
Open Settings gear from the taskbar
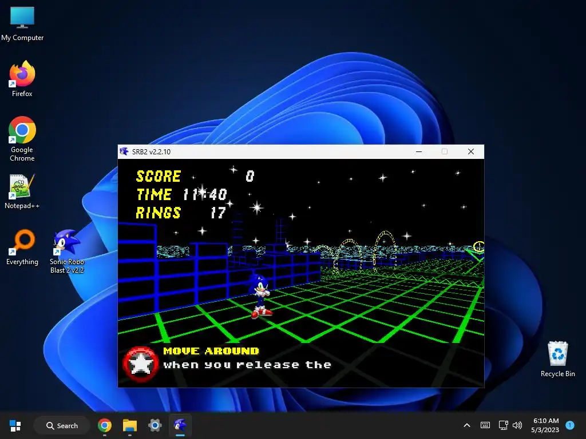click(155, 425)
